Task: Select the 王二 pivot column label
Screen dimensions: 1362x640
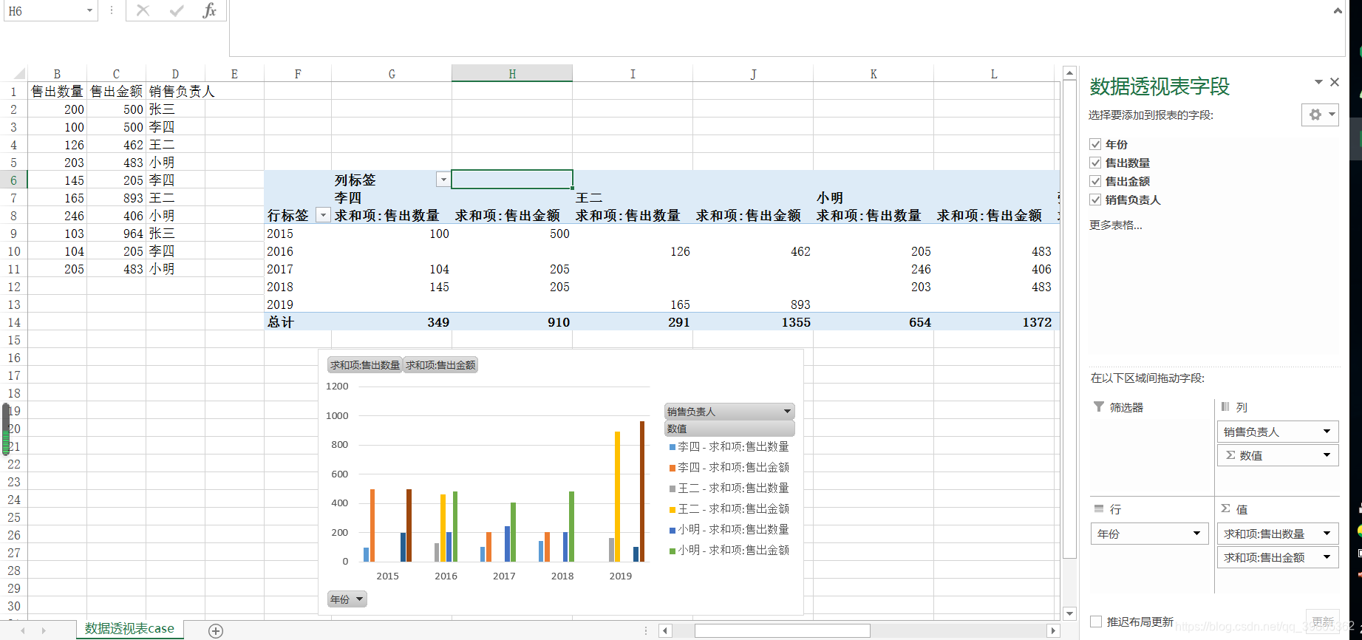Action: click(589, 197)
